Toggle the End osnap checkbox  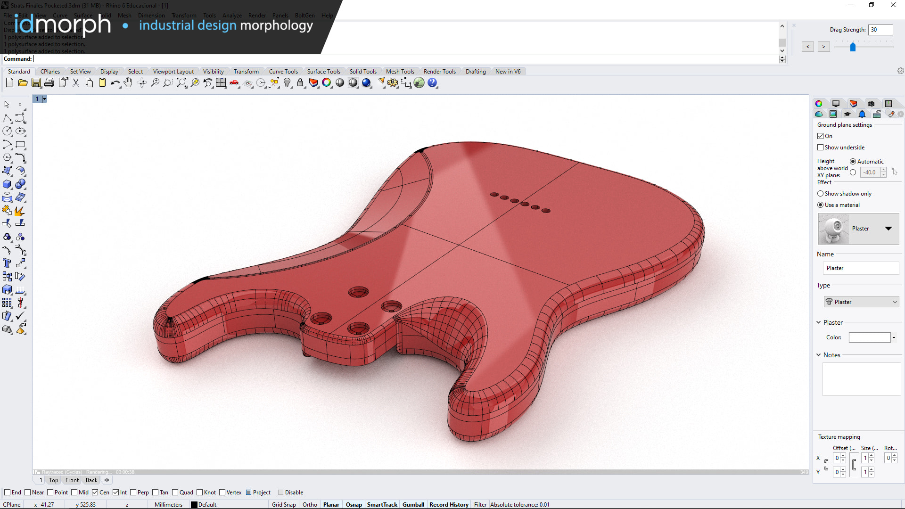[x=8, y=493]
